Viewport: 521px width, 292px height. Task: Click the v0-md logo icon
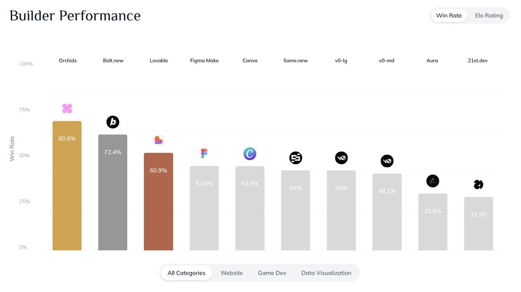click(387, 161)
